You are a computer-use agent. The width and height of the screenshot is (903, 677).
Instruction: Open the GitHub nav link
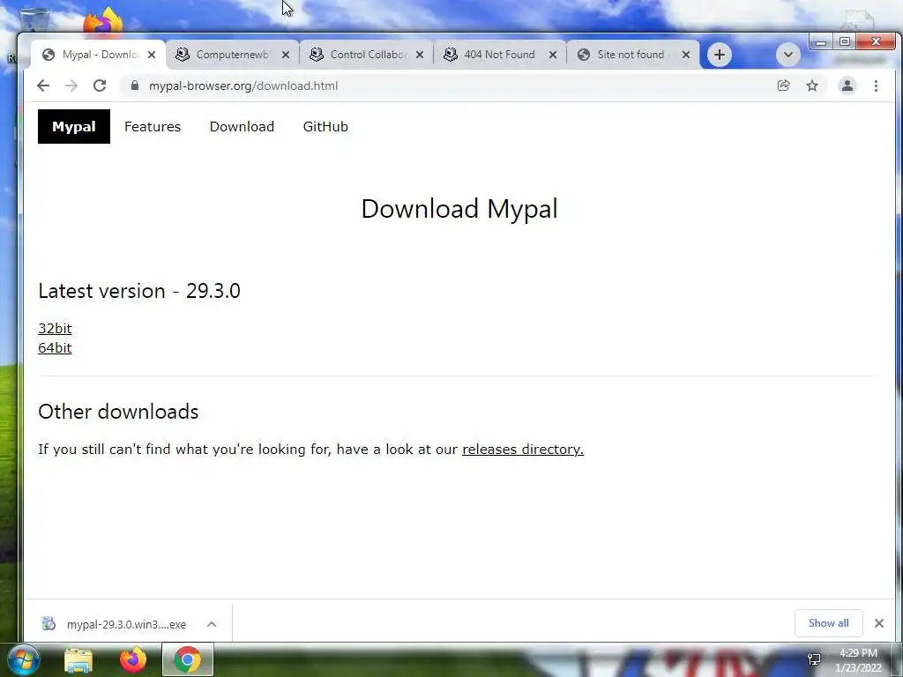[325, 127]
